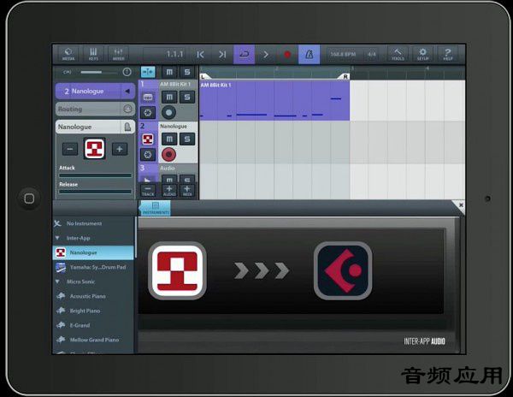This screenshot has width=513, height=397.
Task: Collapse the Inter-App category
Action: tap(93, 238)
